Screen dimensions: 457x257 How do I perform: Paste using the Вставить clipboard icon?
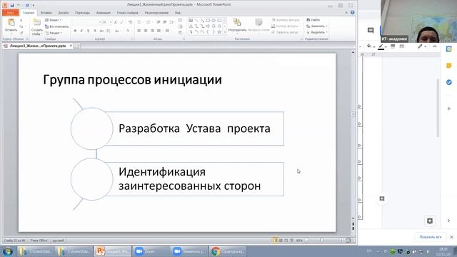point(11,23)
